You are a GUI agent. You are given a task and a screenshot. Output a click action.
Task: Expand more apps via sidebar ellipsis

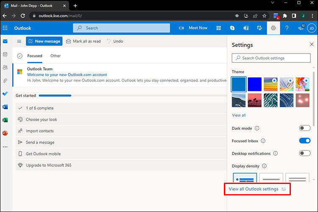(5, 147)
